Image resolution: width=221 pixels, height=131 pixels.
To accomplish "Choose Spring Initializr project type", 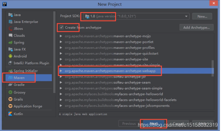I will (29, 71).
